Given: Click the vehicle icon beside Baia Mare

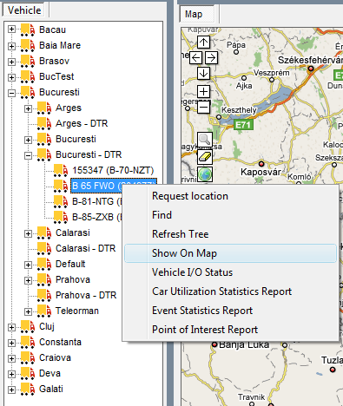Looking at the screenshot, I should click(28, 45).
